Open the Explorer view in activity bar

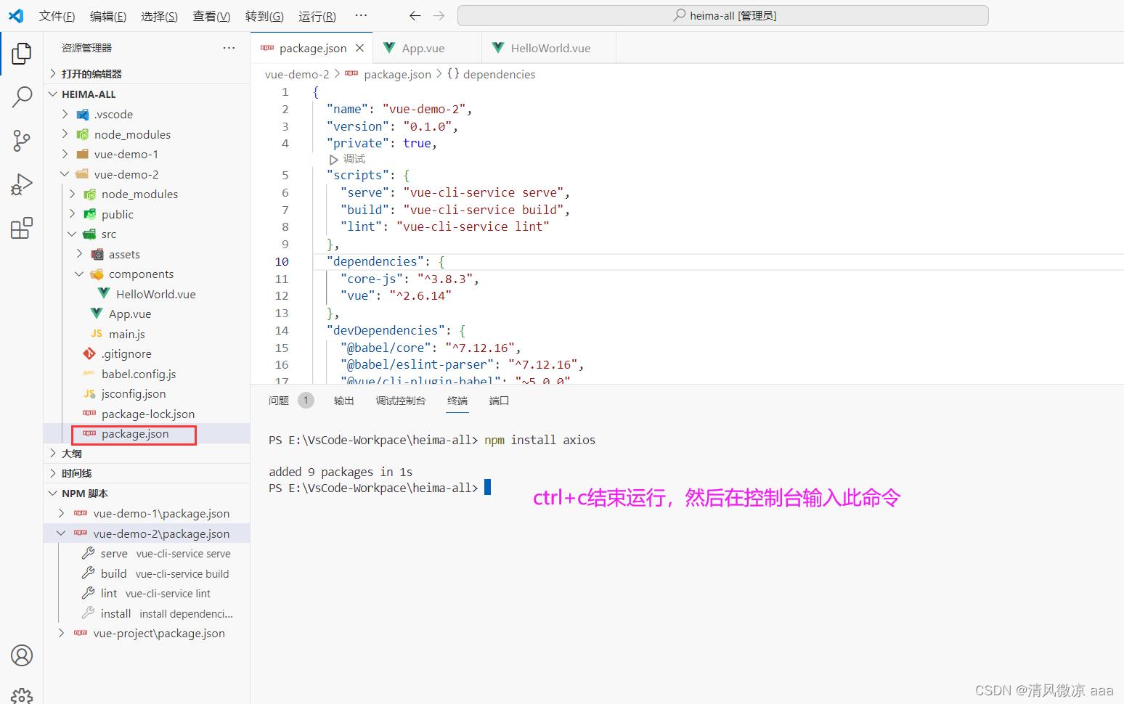pyautogui.click(x=22, y=53)
